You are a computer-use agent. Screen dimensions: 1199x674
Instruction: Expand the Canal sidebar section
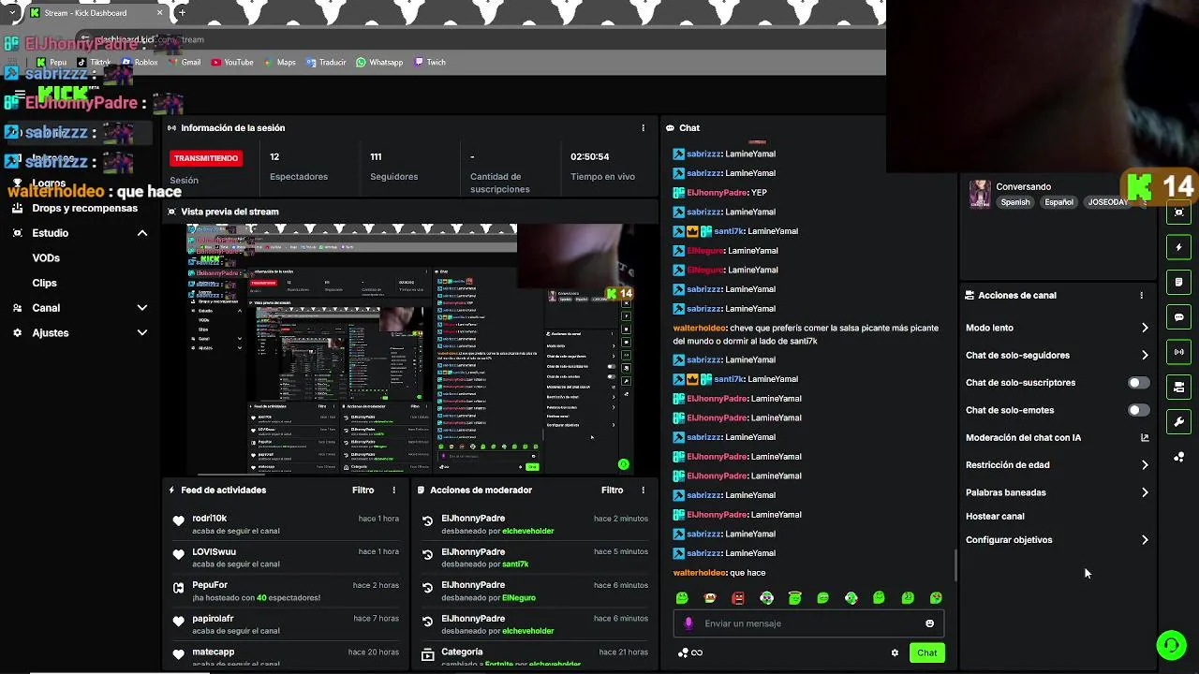(x=142, y=308)
